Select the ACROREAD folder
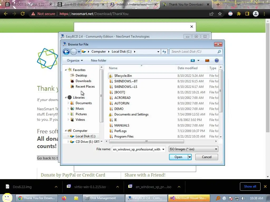Viewport: 270px width, 202px height. click(122, 98)
